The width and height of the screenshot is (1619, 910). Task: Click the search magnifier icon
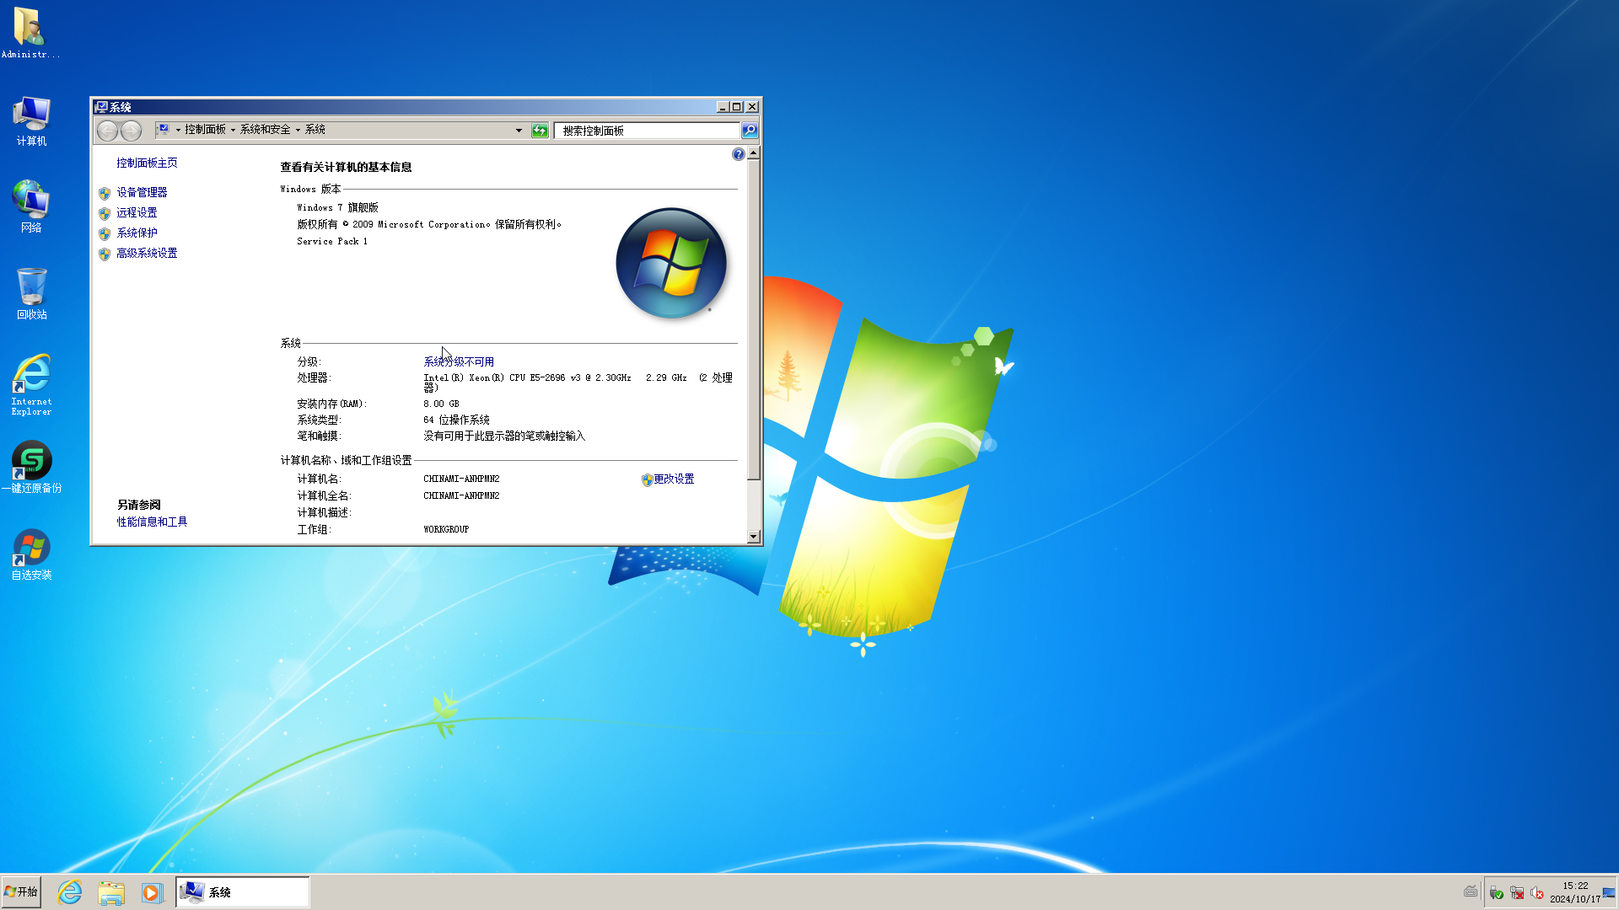pos(749,131)
